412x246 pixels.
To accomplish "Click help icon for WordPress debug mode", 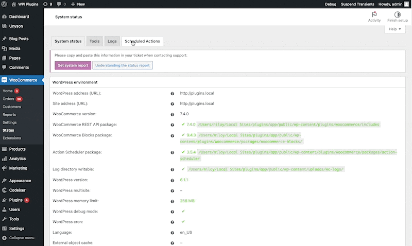I will tap(173, 212).
